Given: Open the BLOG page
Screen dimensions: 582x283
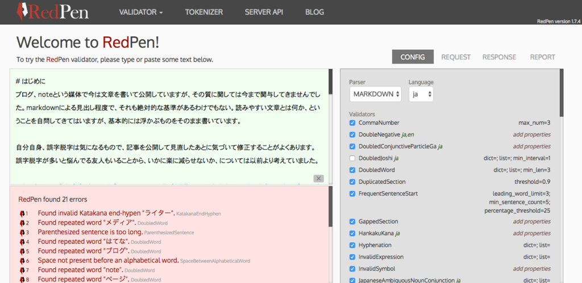Looking at the screenshot, I should (314, 12).
